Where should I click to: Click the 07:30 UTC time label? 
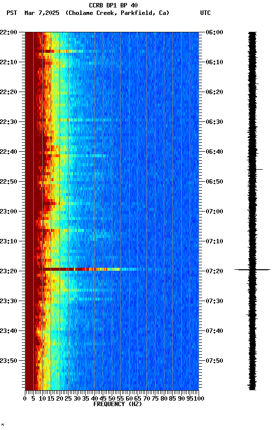tap(214, 302)
